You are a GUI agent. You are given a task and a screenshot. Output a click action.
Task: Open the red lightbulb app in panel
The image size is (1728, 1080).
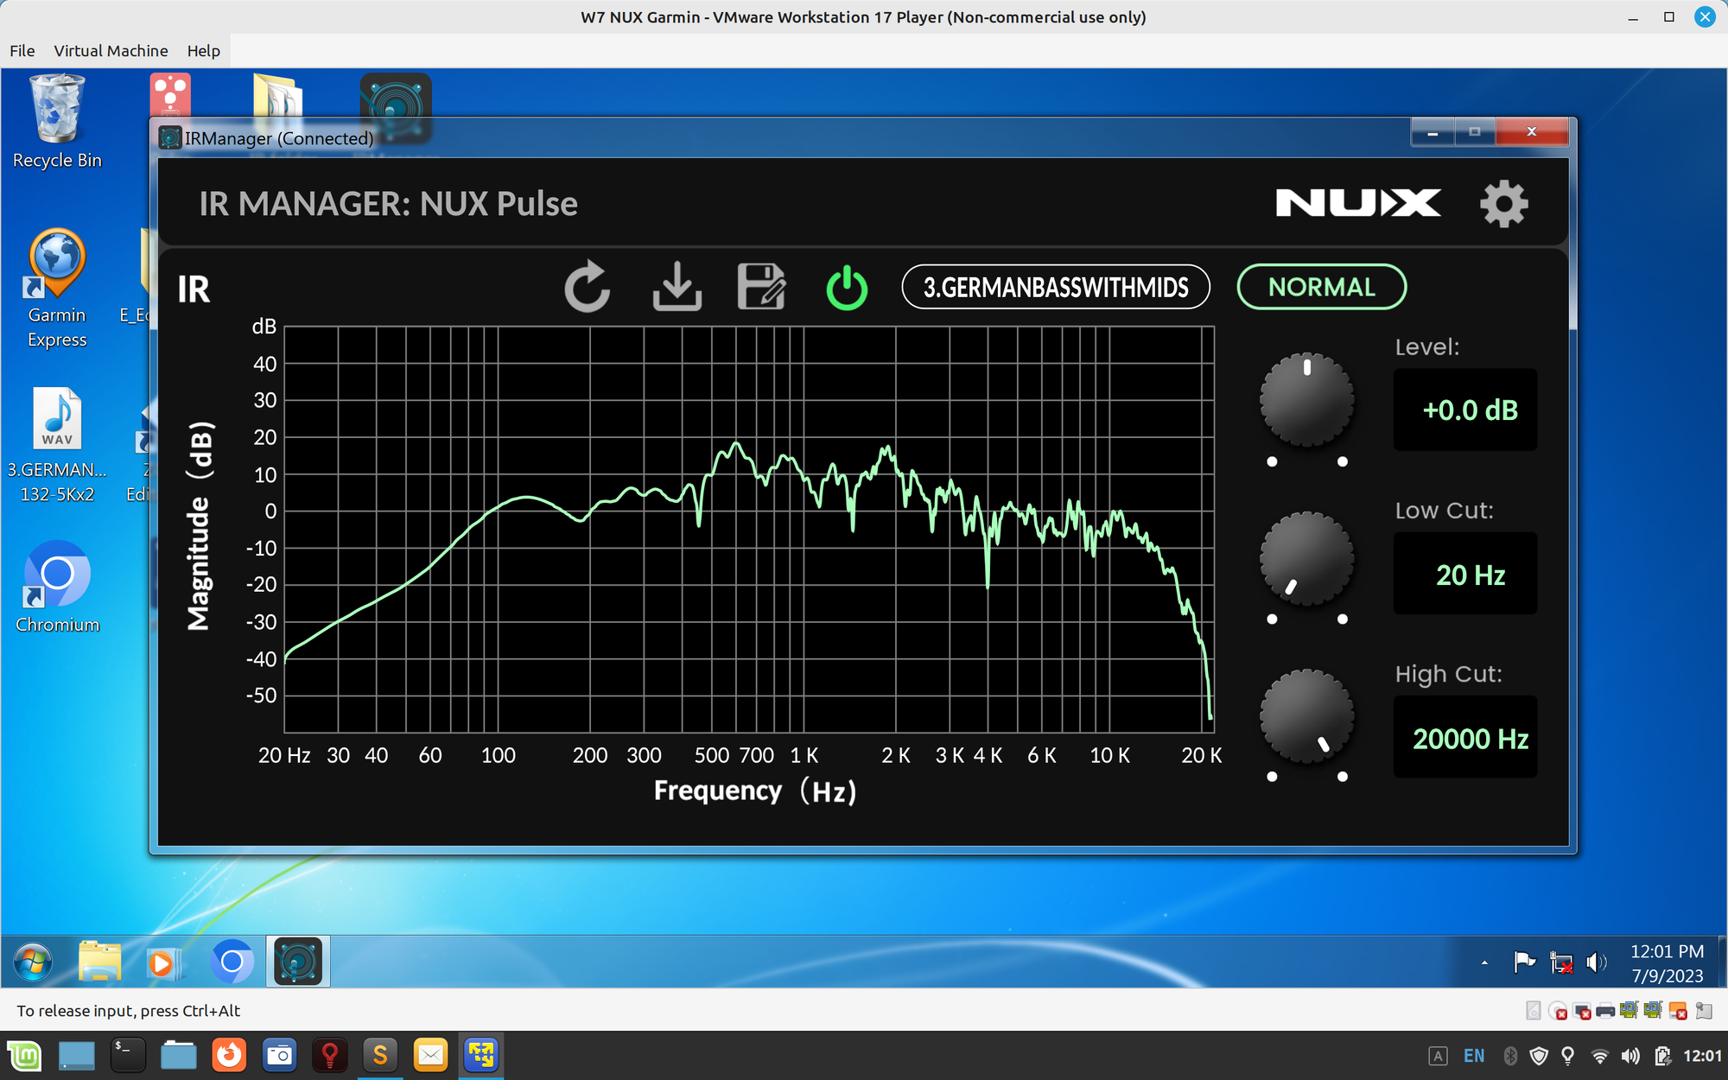[329, 1055]
